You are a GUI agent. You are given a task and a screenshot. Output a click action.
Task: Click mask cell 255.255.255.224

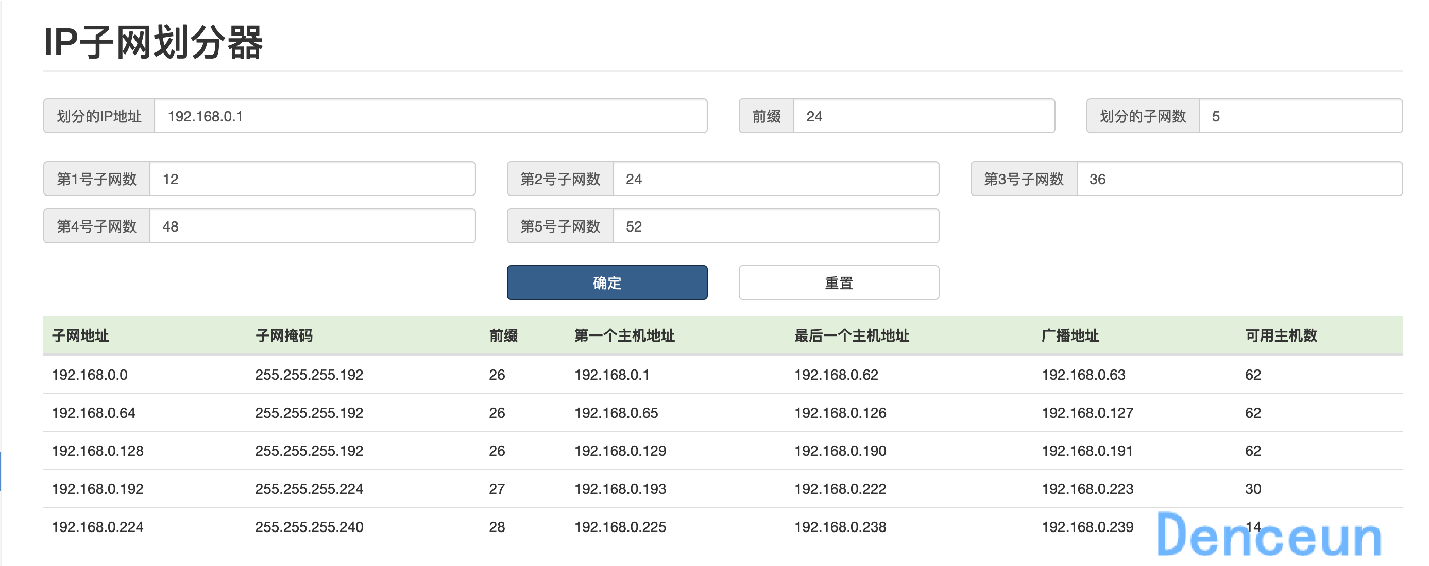(309, 489)
